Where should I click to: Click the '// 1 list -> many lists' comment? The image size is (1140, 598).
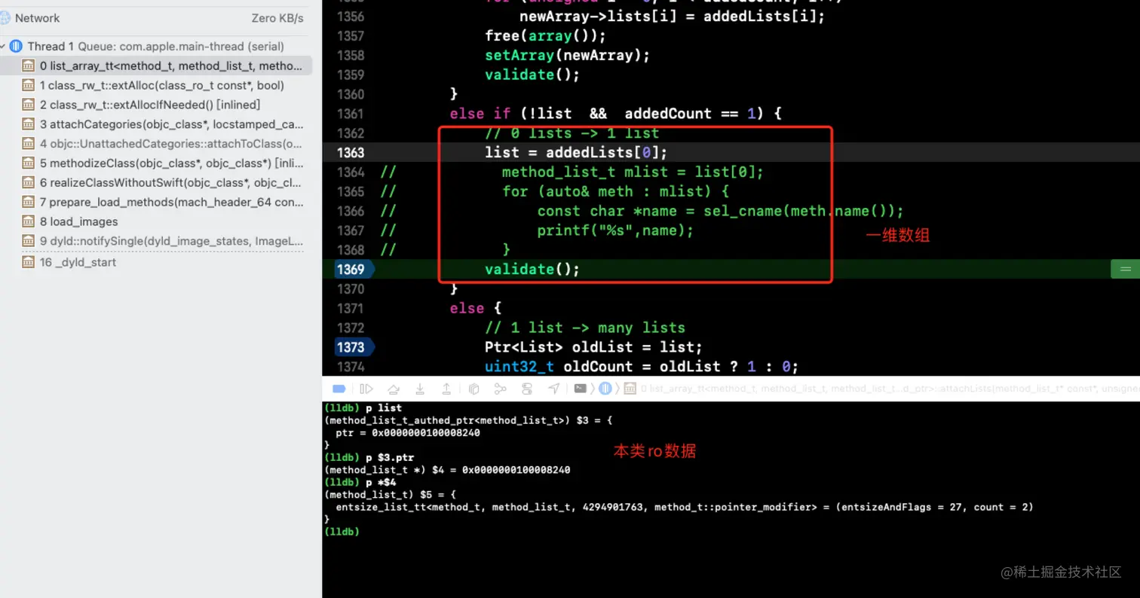(x=585, y=328)
